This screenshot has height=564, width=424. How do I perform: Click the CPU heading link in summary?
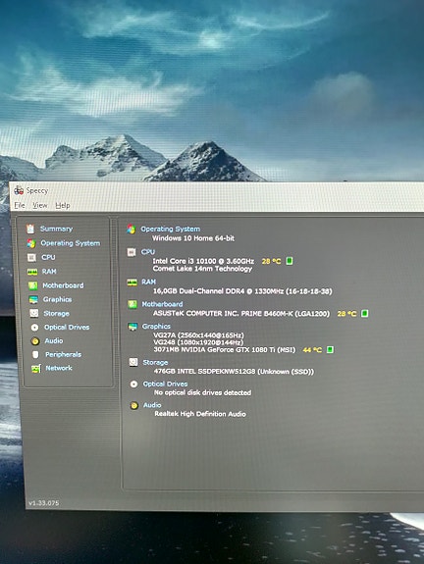[148, 252]
